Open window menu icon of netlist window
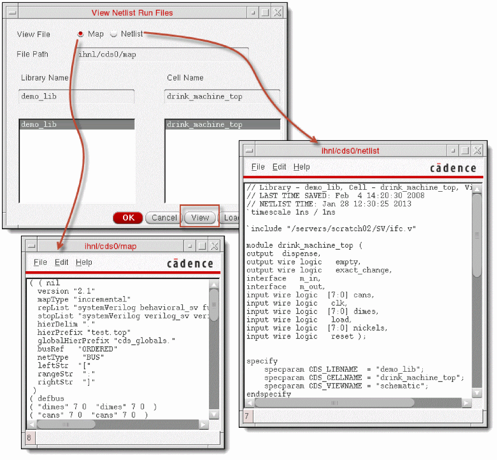497x460 pixels. click(249, 150)
